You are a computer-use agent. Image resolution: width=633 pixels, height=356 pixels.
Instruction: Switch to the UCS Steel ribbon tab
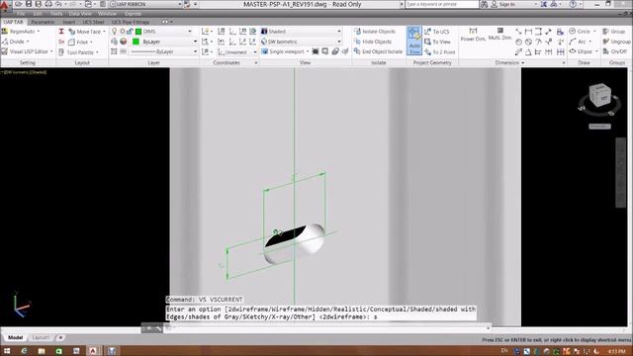[x=93, y=22]
